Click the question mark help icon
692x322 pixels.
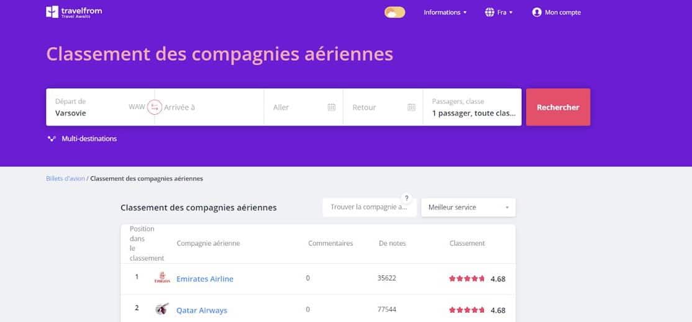point(406,198)
